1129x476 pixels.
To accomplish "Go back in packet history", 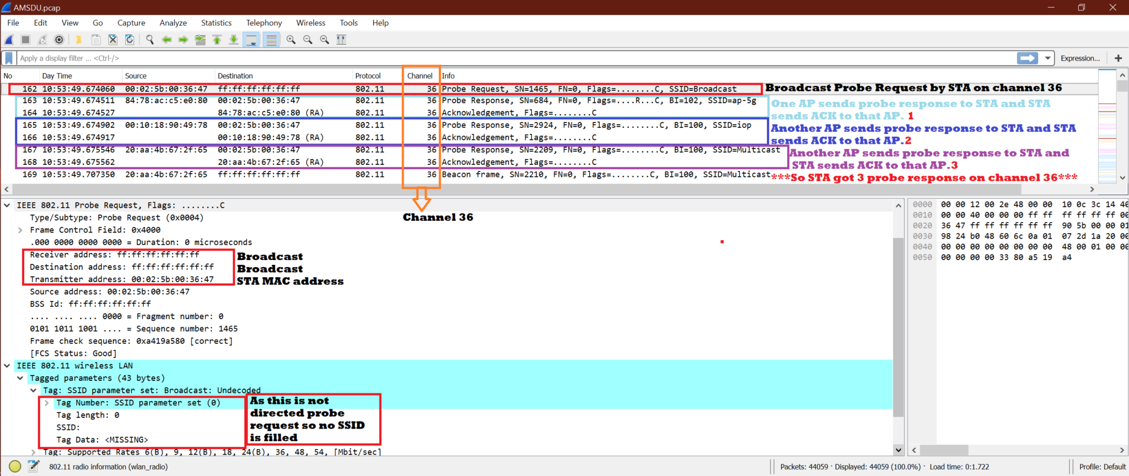I will pyautogui.click(x=166, y=40).
